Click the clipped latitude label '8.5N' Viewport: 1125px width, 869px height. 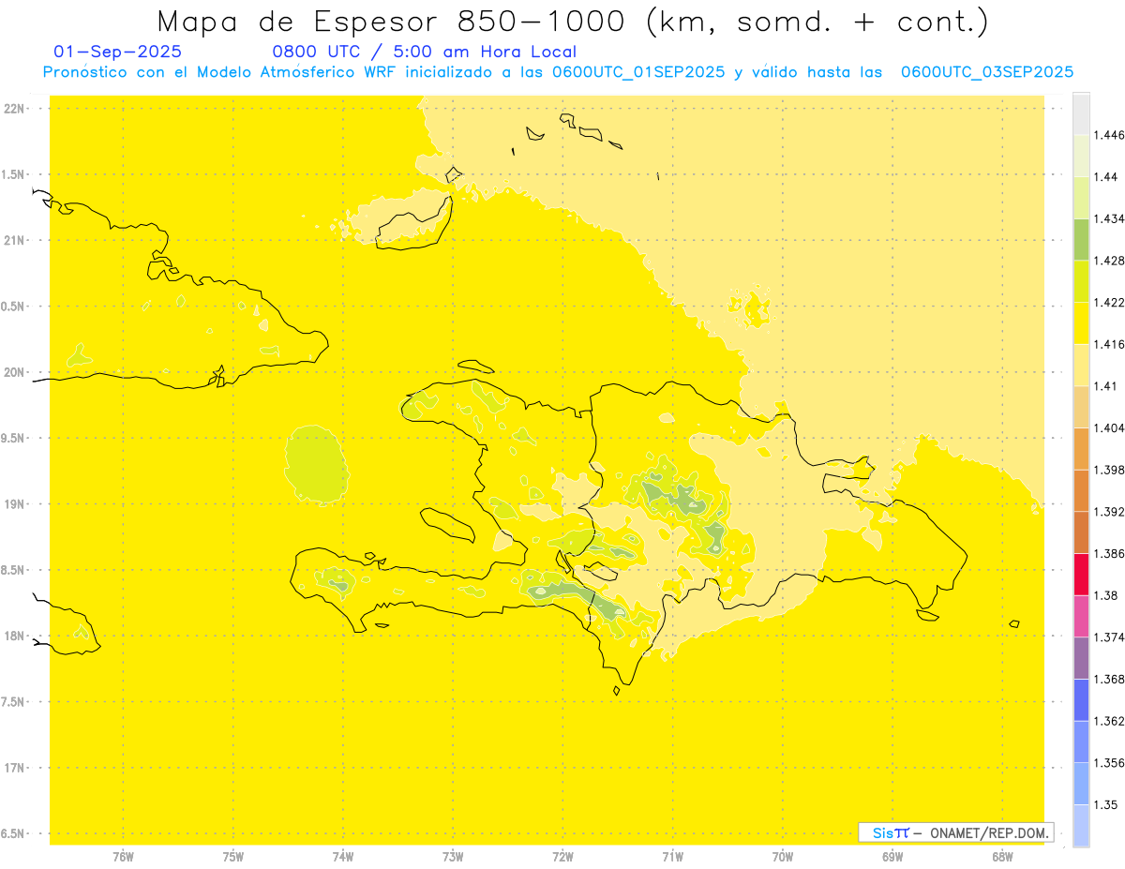coord(14,570)
